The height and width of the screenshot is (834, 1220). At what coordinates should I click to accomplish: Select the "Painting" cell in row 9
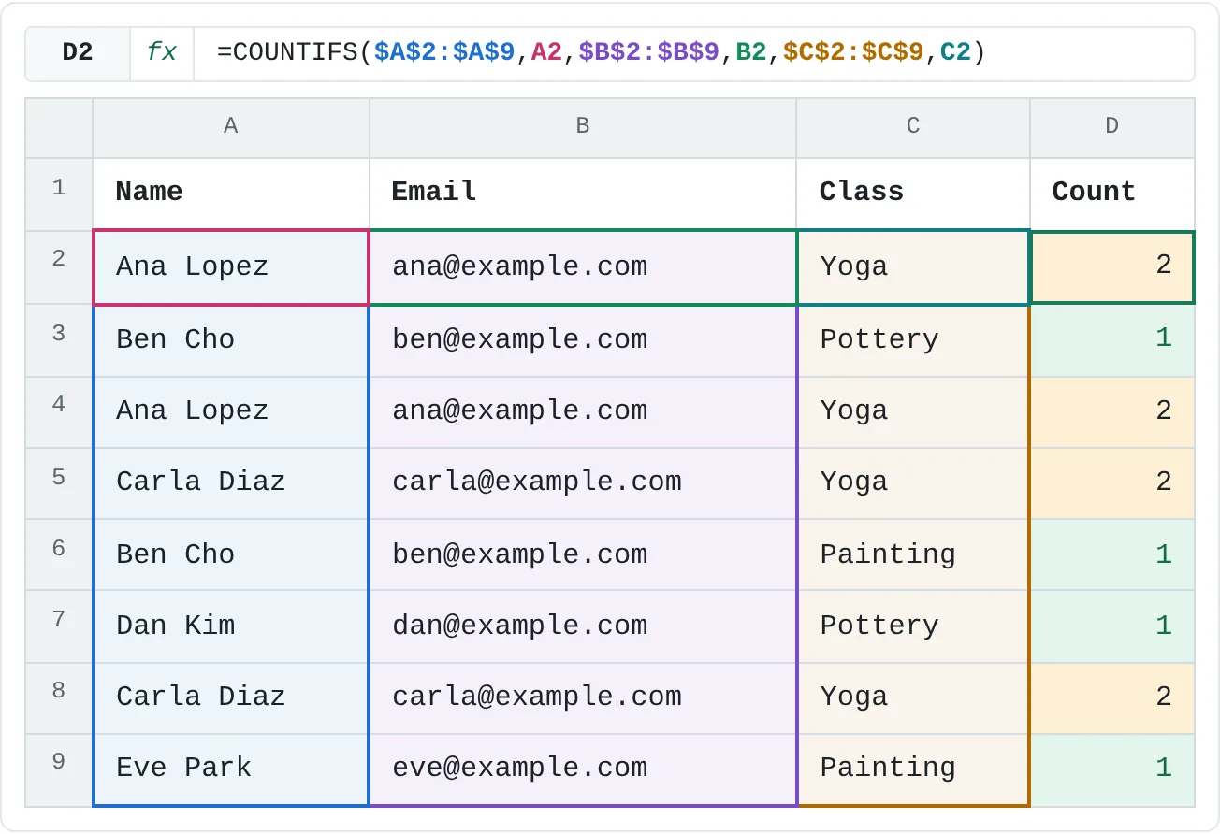tap(913, 769)
